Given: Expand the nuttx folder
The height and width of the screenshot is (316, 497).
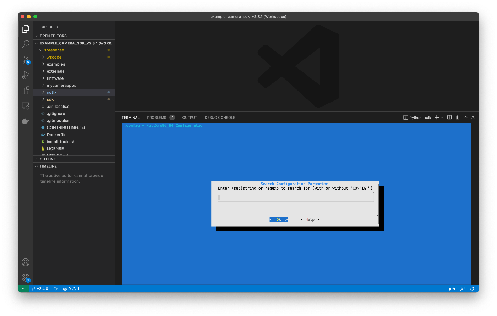Looking at the screenshot, I should click(75, 92).
